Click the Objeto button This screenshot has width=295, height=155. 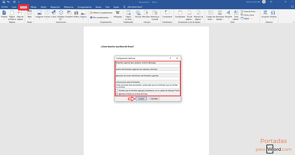point(245,18)
